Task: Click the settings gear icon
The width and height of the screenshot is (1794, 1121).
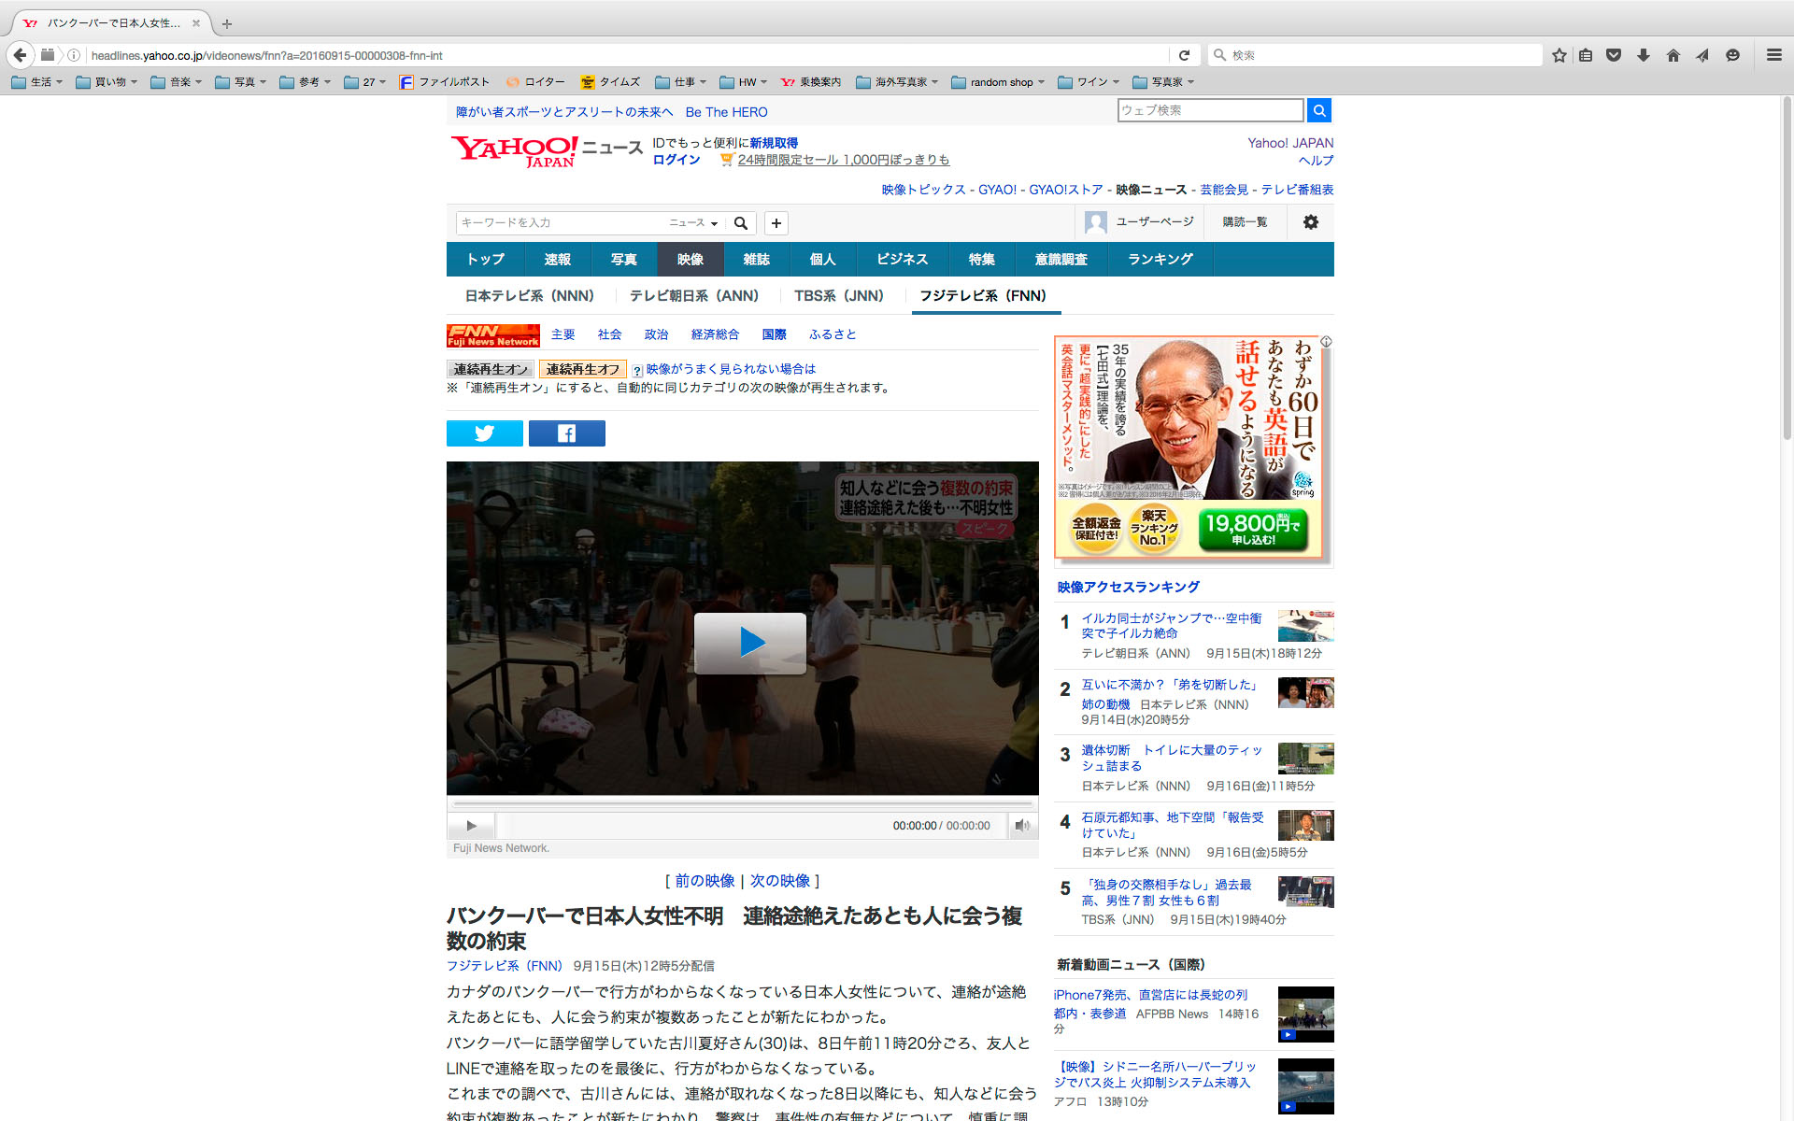Action: point(1310,222)
